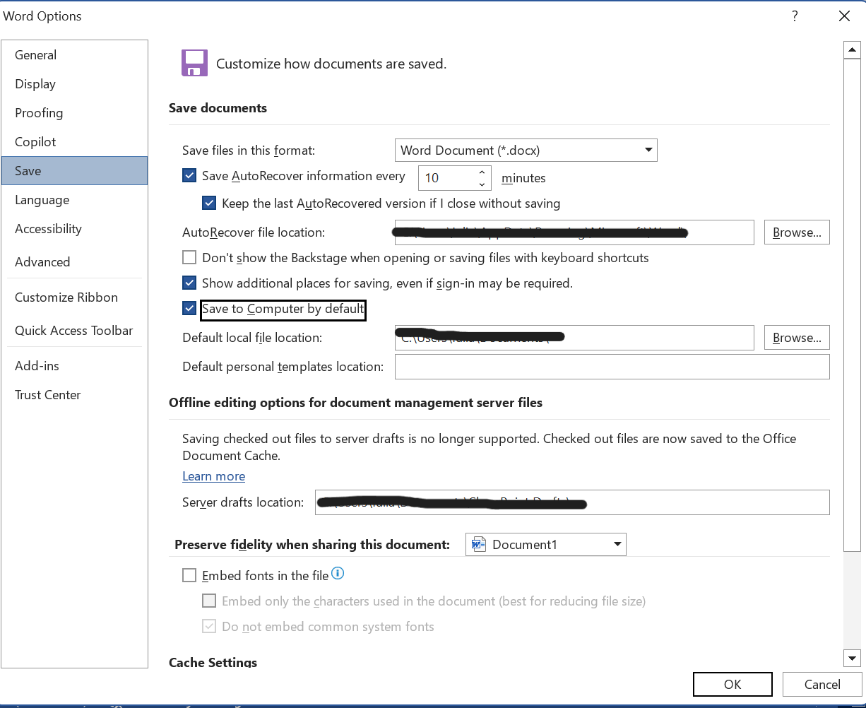Click the scrollbar down arrow
This screenshot has height=708, width=866.
[852, 659]
